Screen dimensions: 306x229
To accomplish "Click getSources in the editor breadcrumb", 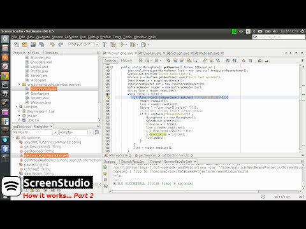I will [147, 155].
